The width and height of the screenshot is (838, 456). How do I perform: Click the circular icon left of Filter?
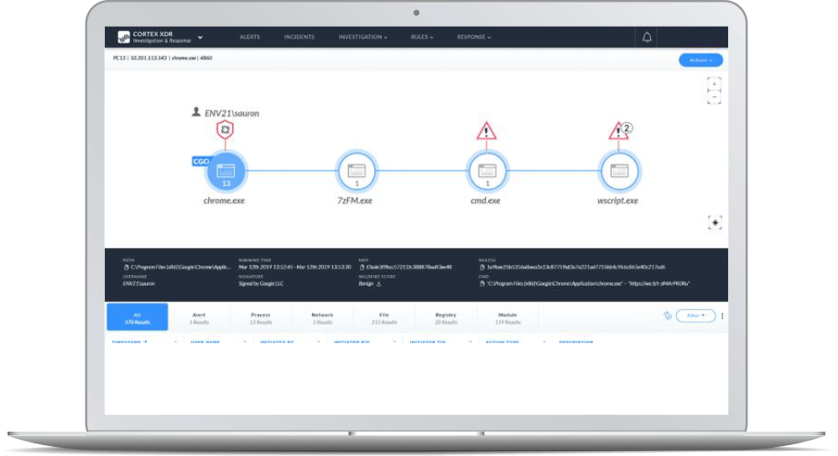point(667,315)
